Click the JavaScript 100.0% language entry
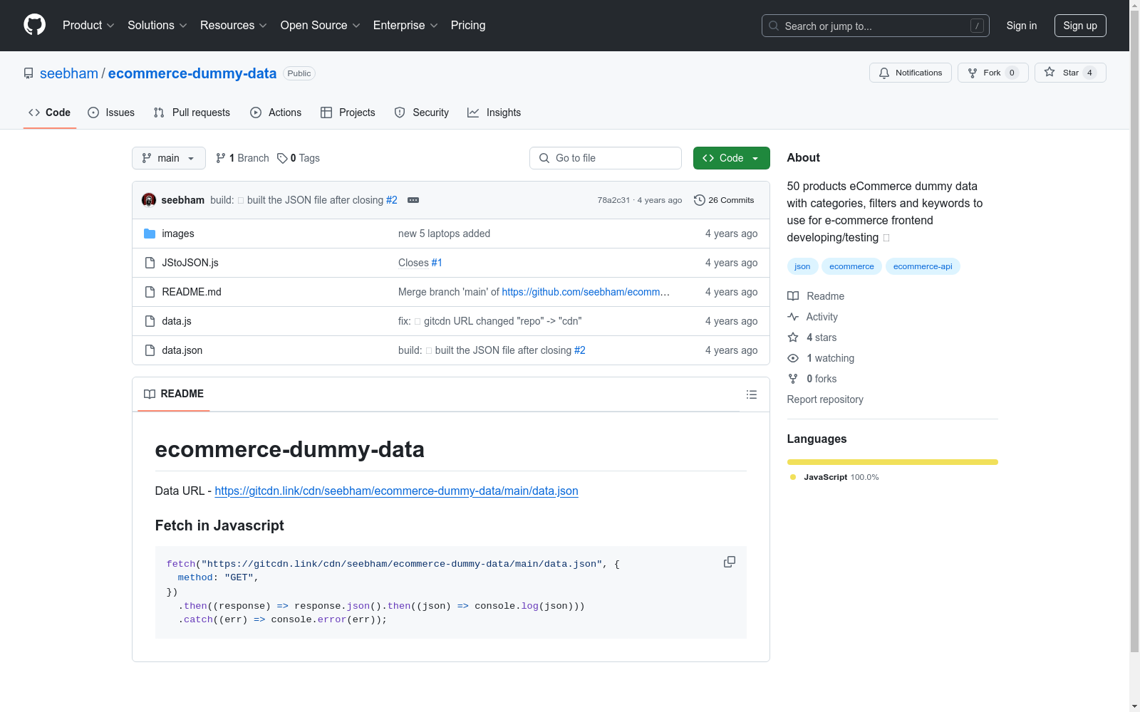The width and height of the screenshot is (1140, 712). (834, 477)
